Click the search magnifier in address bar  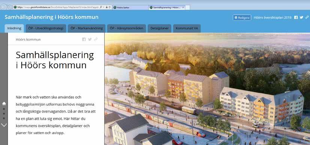[x=101, y=7]
